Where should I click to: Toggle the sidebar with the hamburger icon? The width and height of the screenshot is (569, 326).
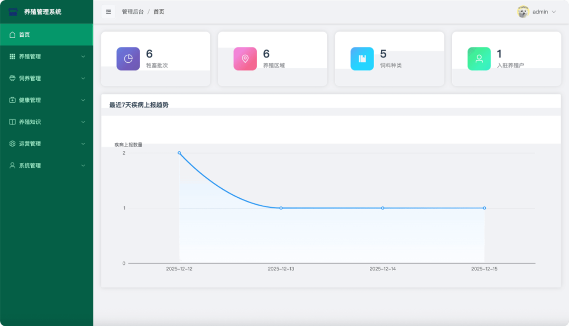tap(108, 11)
